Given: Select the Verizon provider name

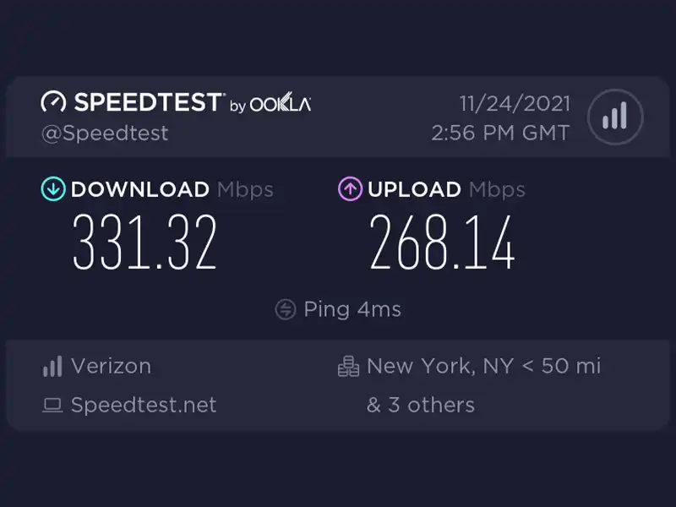Looking at the screenshot, I should 111,366.
